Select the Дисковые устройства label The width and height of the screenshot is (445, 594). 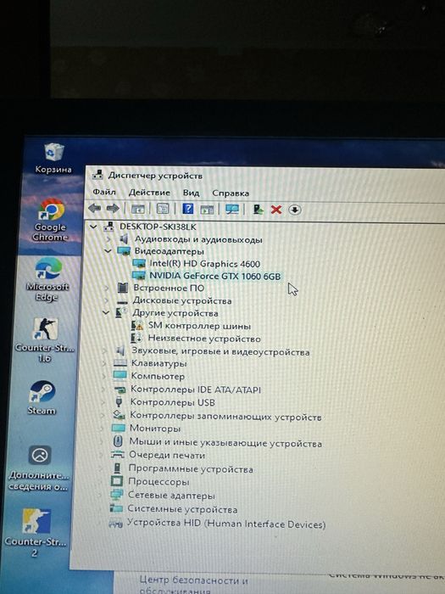click(x=182, y=300)
